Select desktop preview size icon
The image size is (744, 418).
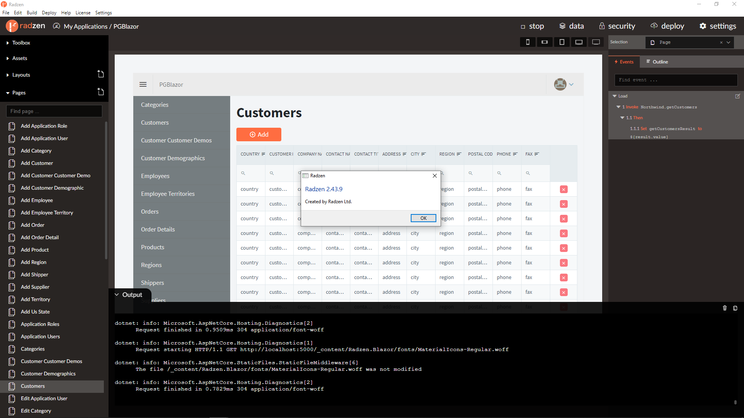point(596,42)
